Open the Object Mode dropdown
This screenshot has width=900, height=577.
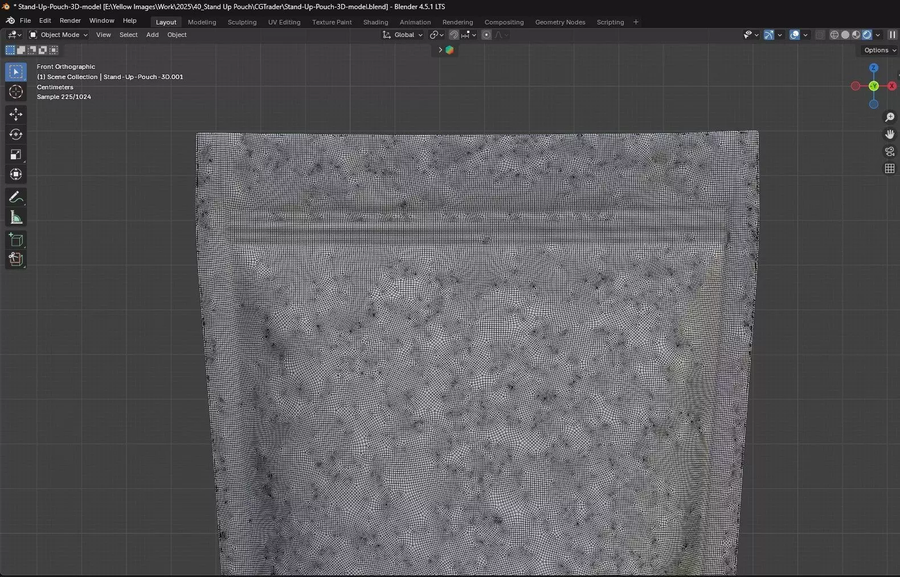click(58, 35)
